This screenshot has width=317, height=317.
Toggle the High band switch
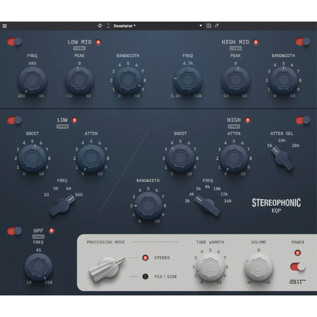[302, 120]
